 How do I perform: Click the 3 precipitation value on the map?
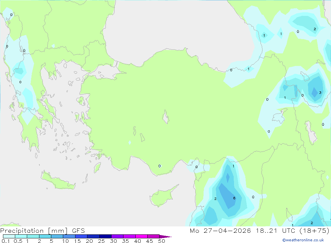(320, 92)
